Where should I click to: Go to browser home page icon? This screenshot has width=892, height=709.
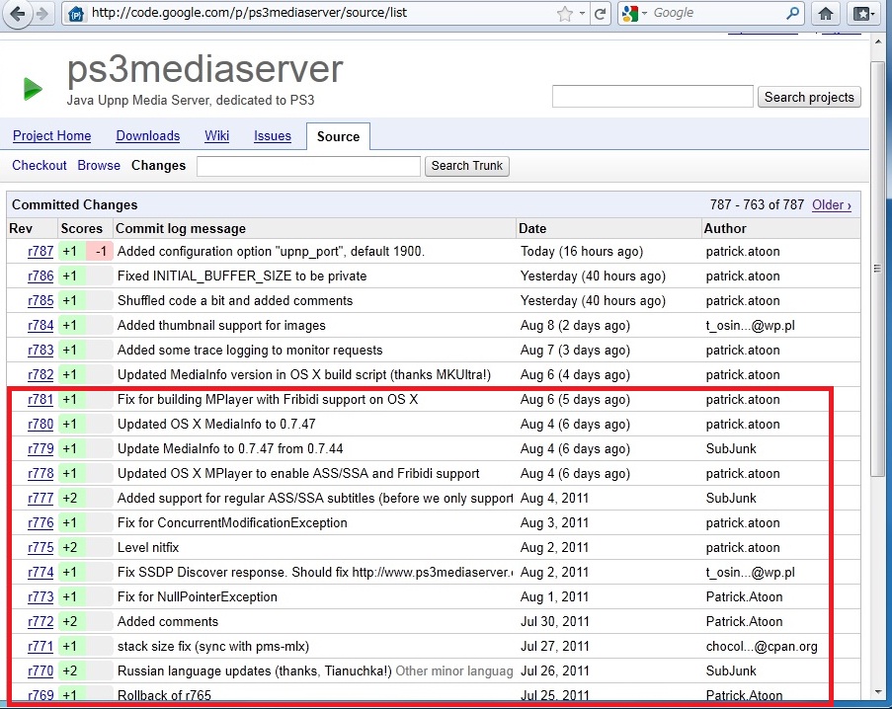826,14
